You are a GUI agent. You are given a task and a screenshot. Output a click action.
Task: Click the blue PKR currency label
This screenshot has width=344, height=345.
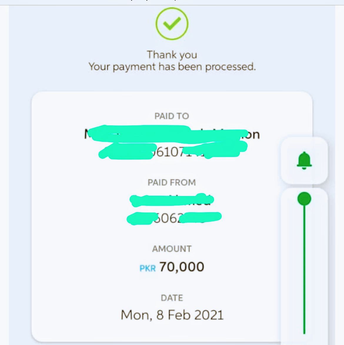(x=148, y=268)
